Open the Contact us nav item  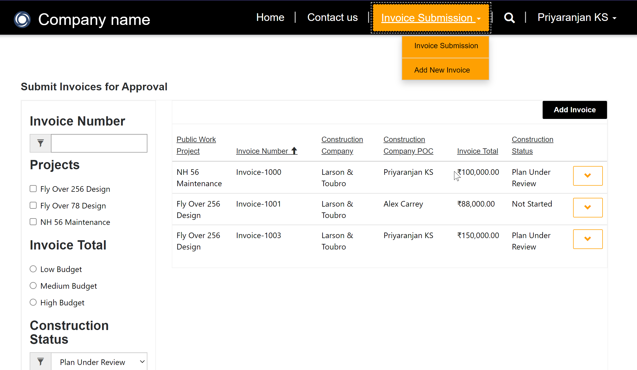pyautogui.click(x=332, y=17)
